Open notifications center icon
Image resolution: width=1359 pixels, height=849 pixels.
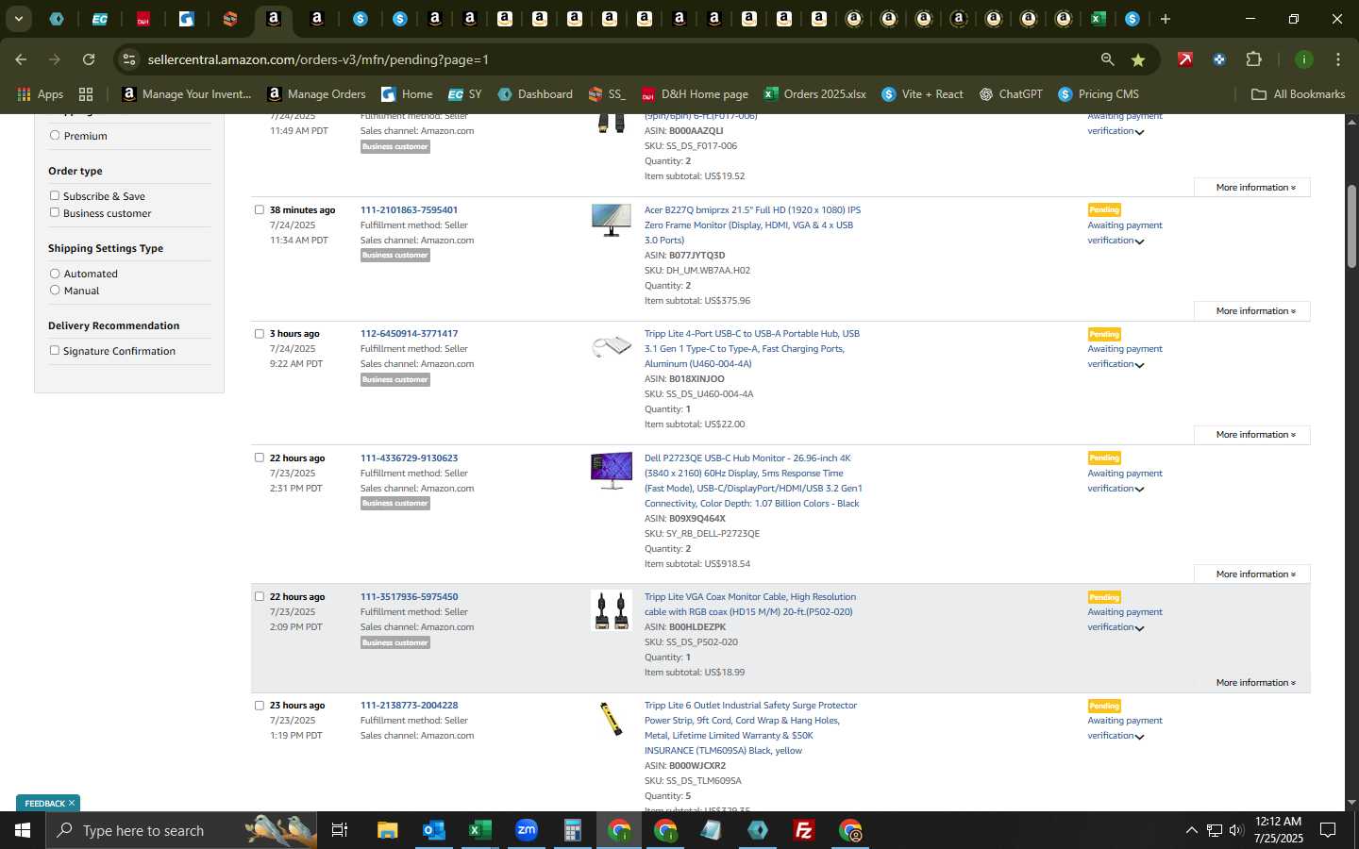1328,830
